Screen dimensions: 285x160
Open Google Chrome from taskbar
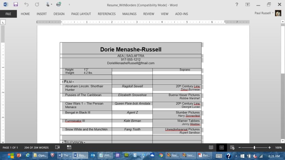point(161,156)
